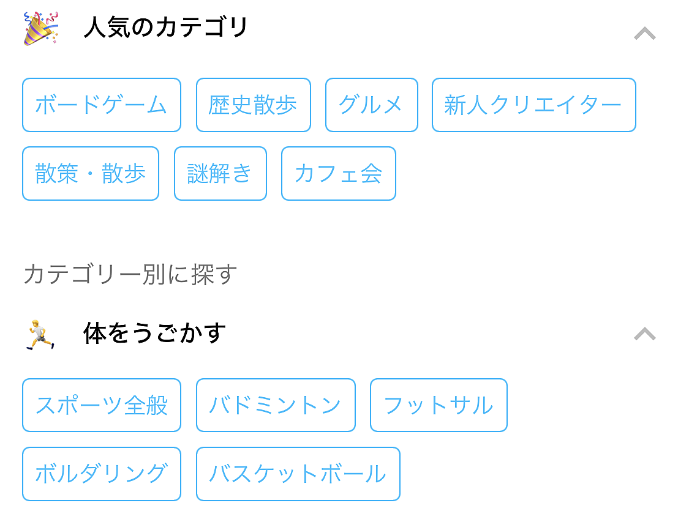Image resolution: width=689 pixels, height=511 pixels.
Task: Click the 人気のカテゴリ heading
Action: pyautogui.click(x=166, y=27)
